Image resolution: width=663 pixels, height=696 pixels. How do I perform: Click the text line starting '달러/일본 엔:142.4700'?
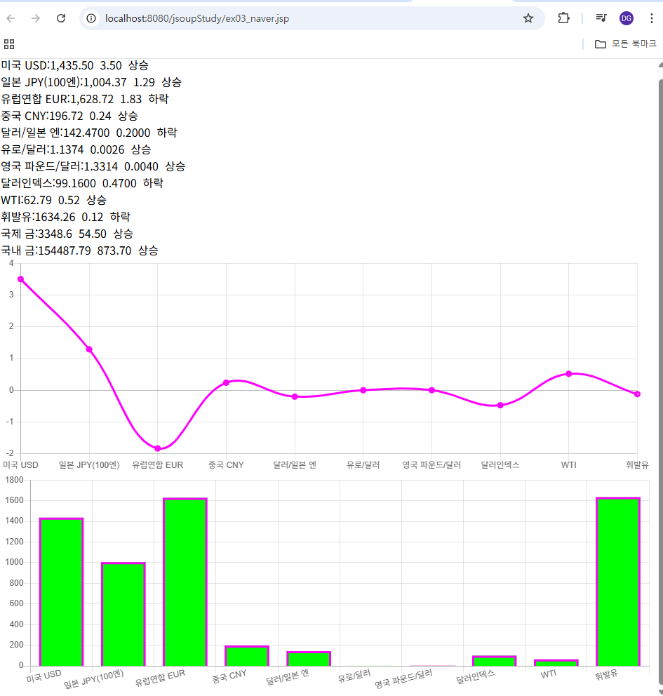tap(89, 133)
